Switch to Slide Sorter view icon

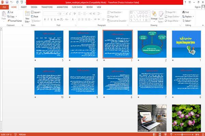coord(160,134)
